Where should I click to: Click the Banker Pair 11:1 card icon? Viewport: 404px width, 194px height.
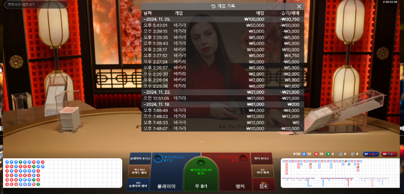(x=264, y=185)
